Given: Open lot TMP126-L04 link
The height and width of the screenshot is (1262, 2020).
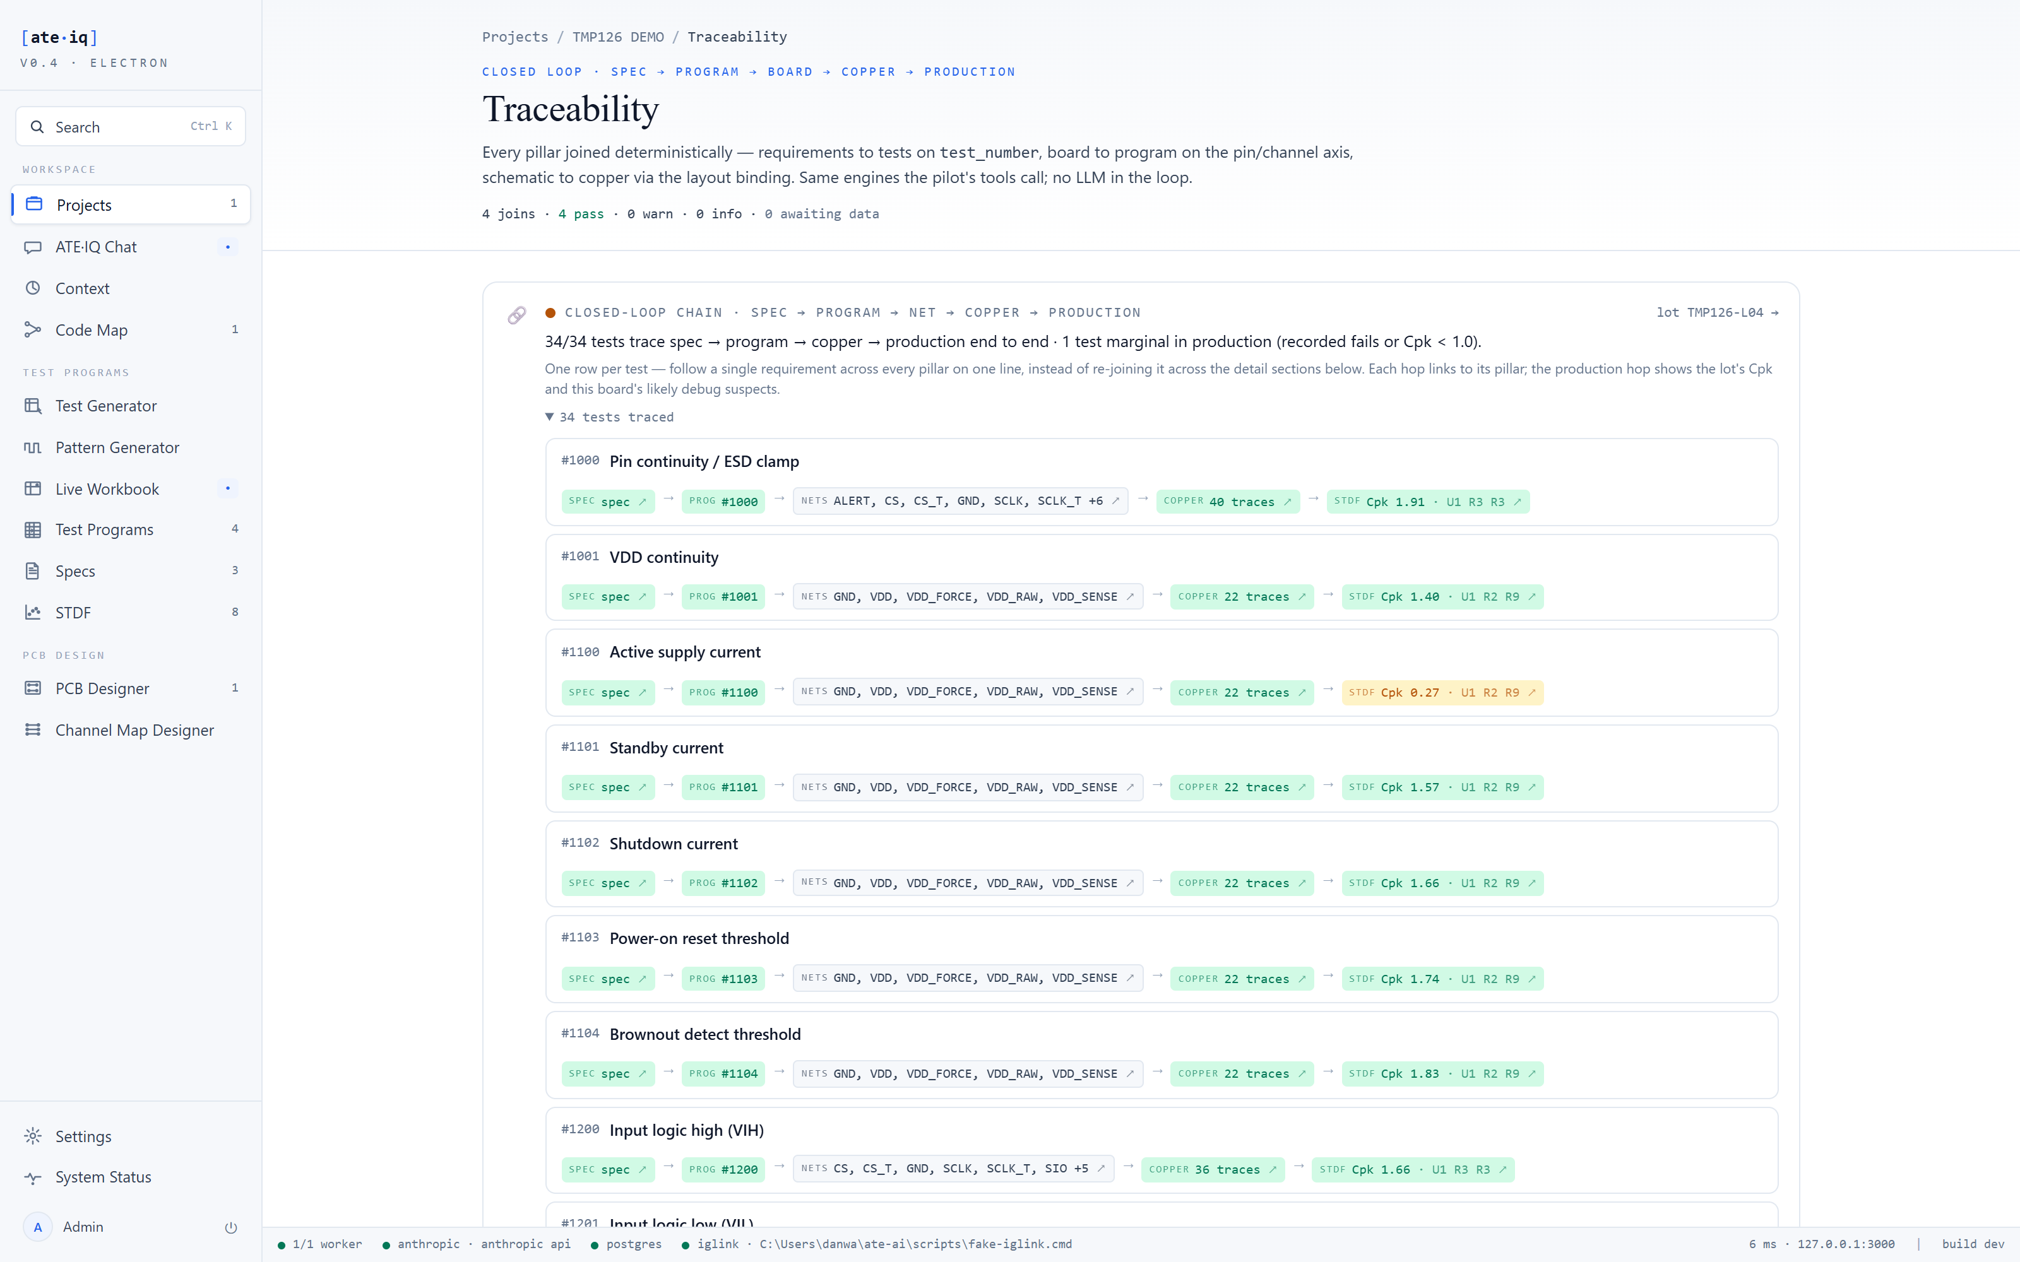Looking at the screenshot, I should click(1717, 313).
